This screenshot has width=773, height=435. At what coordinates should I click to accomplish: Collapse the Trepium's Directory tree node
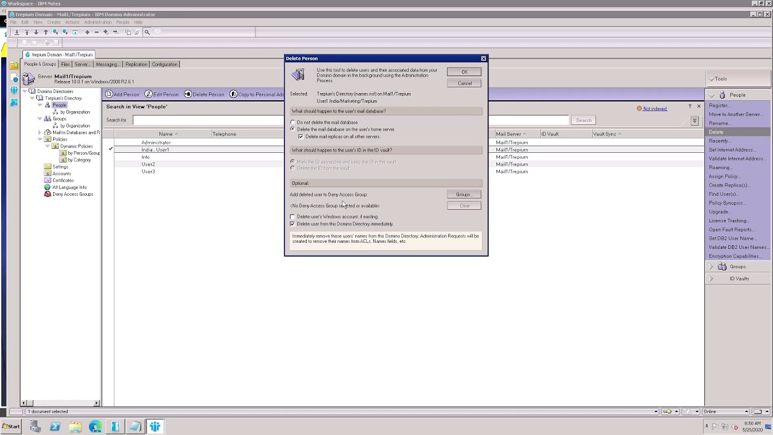pos(33,98)
